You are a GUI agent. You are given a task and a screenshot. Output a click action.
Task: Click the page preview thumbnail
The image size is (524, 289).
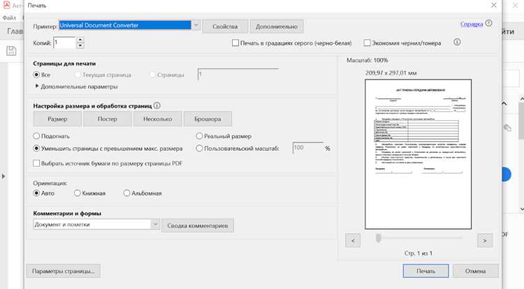418,154
